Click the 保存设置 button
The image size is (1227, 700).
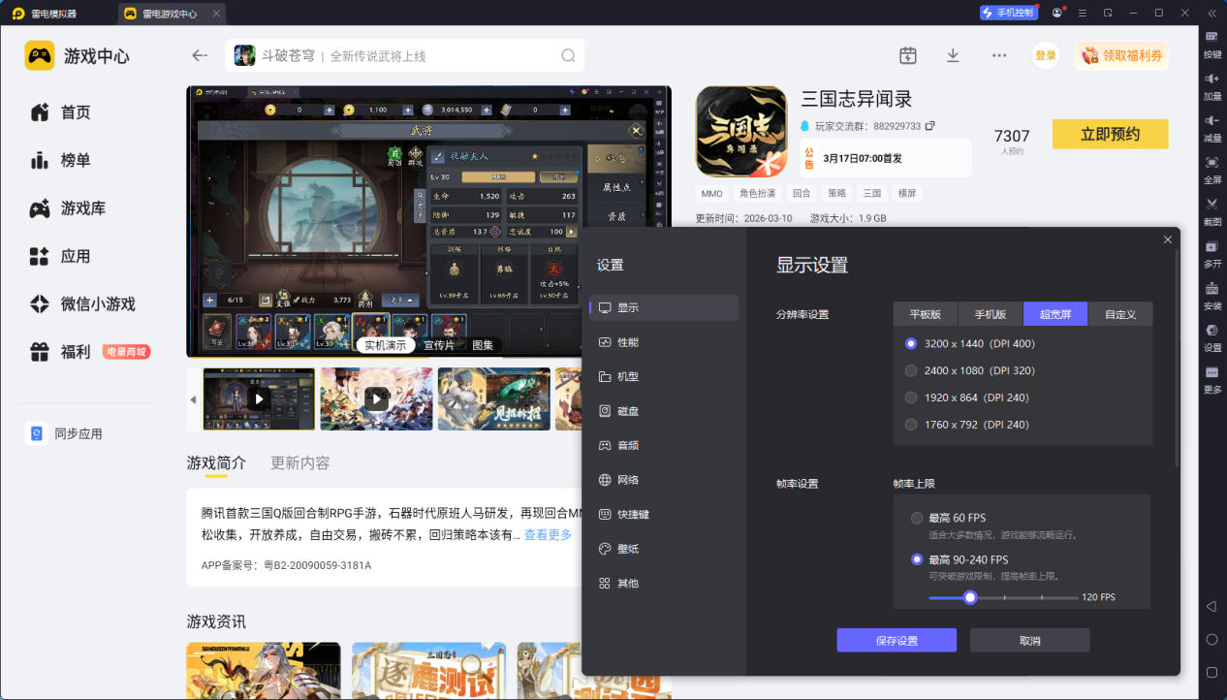coord(897,641)
